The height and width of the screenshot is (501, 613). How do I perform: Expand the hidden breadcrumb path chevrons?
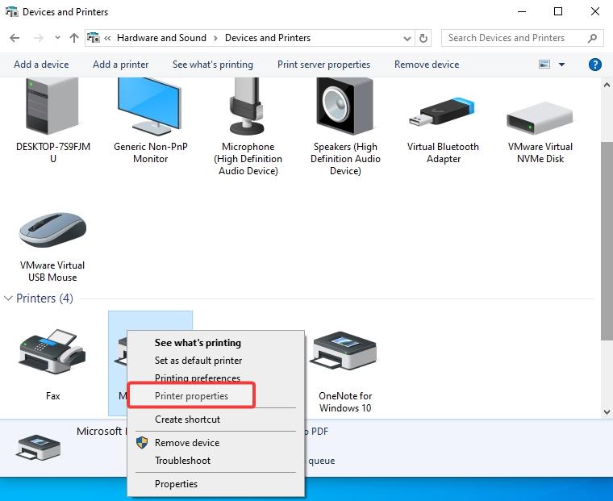[107, 38]
